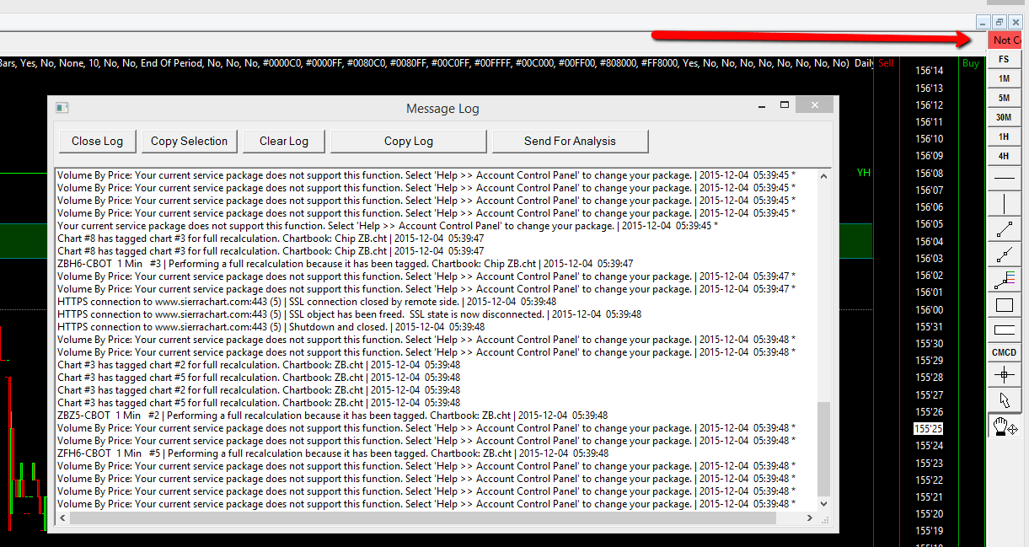
Task: Click the Copy Log button
Action: (x=409, y=141)
